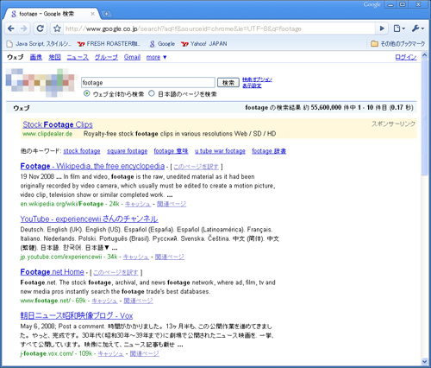Open the other bookmarks folder

coord(397,44)
